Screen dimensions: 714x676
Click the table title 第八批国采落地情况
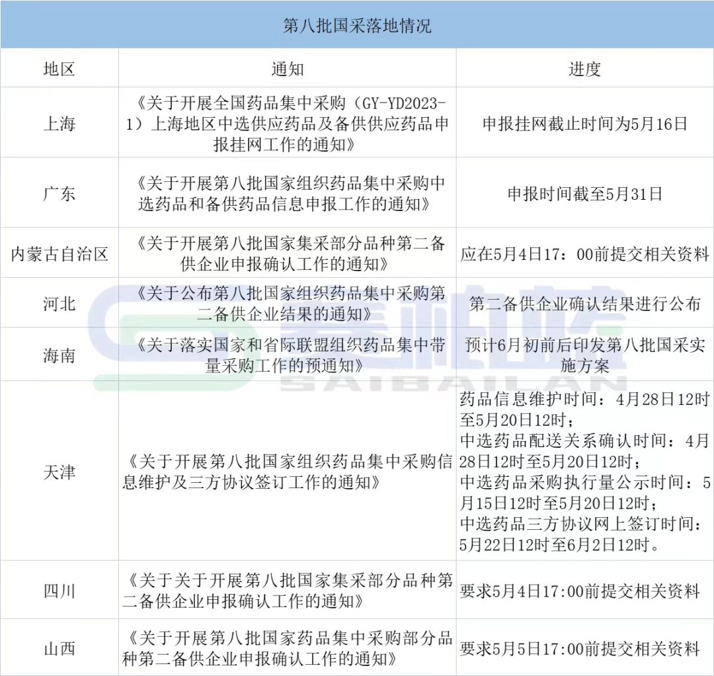pos(357,26)
